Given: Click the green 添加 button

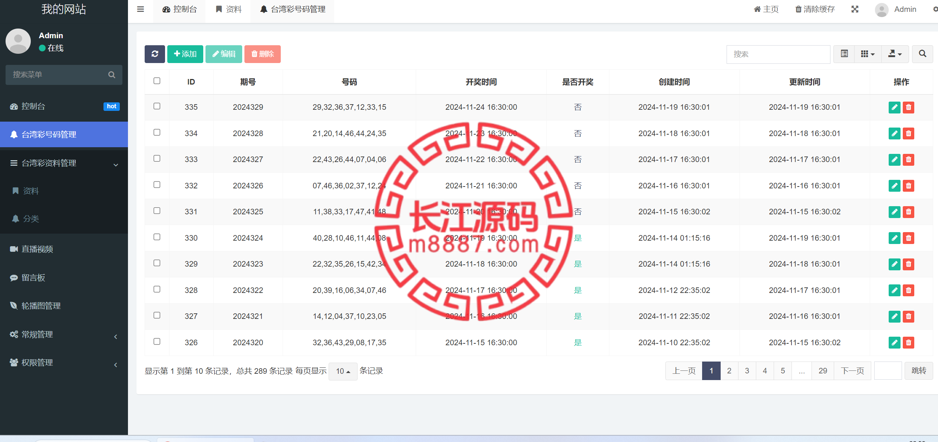Looking at the screenshot, I should click(185, 54).
